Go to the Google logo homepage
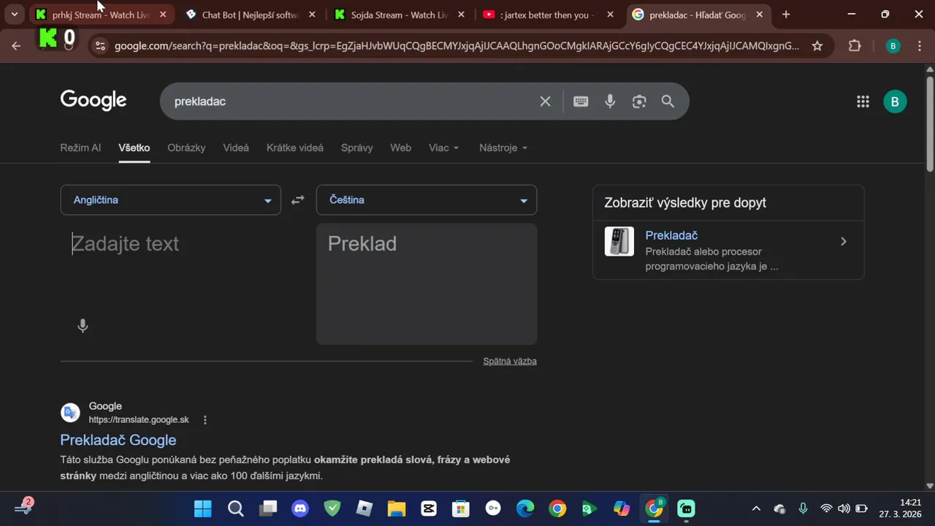The image size is (935, 526). (x=93, y=101)
